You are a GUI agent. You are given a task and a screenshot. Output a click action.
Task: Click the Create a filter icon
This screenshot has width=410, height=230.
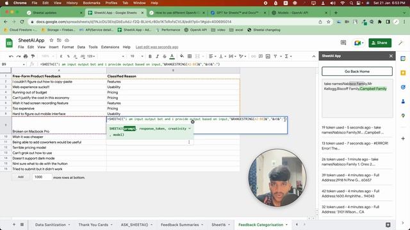click(275, 56)
